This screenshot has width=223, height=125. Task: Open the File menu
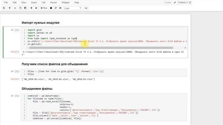6,2
